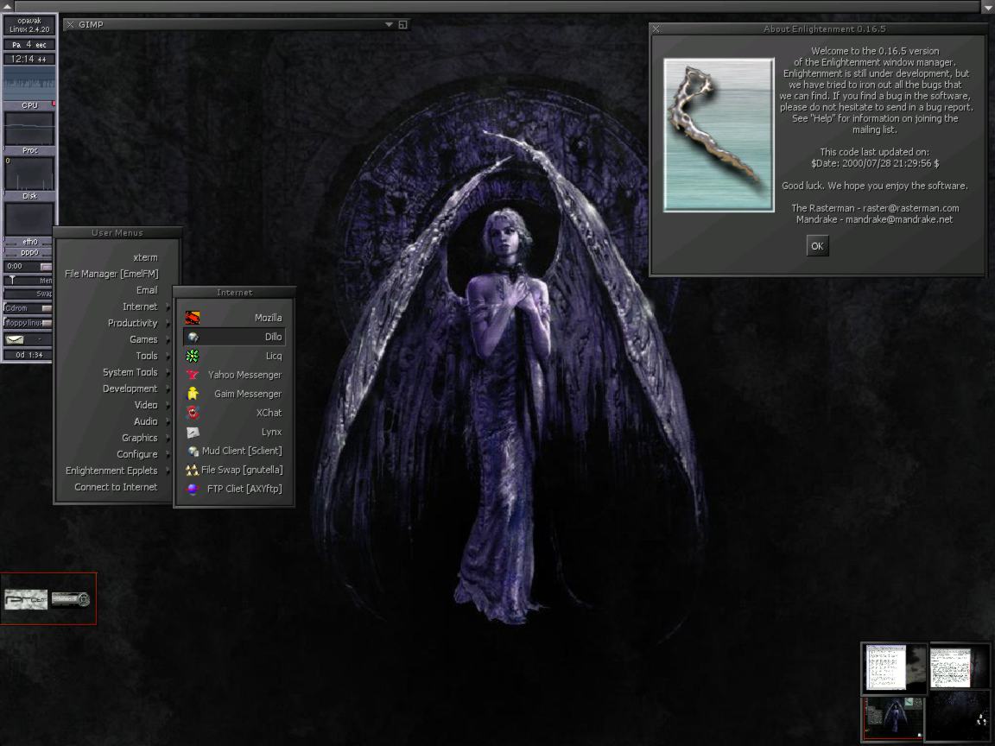This screenshot has height=746, width=995.
Task: Select the Dillo menu entry
Action: coord(234,337)
